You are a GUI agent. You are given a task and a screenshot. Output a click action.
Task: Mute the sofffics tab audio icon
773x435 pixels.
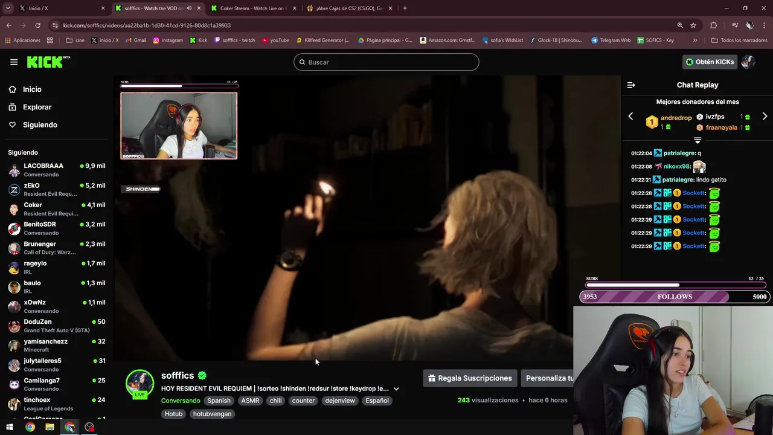[x=189, y=8]
